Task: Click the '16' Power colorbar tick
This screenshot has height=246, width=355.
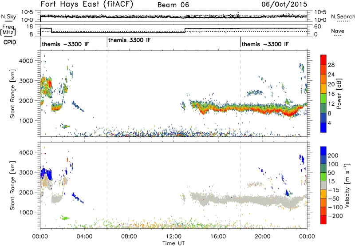Action: [331, 94]
